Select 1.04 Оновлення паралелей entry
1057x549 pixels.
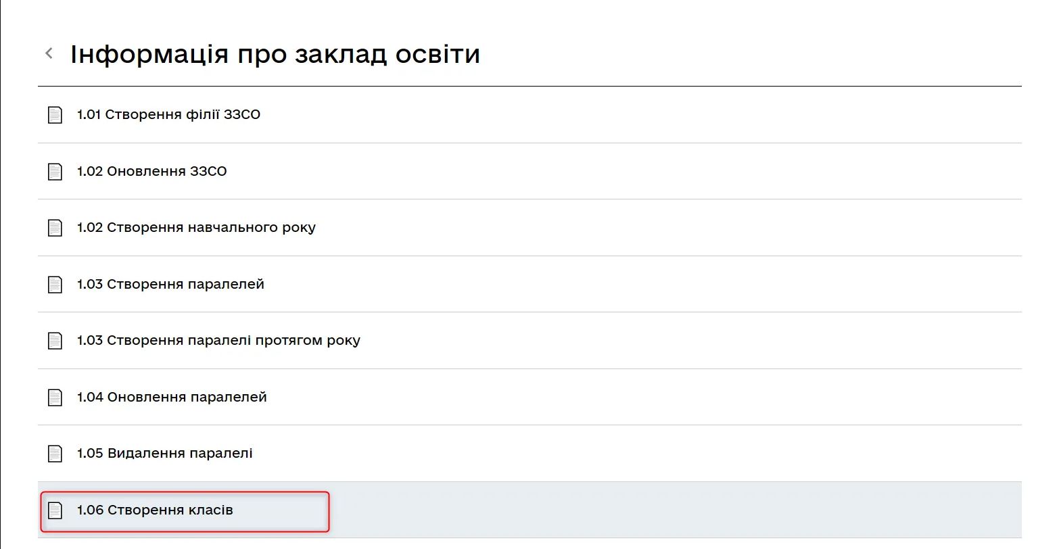pos(172,397)
